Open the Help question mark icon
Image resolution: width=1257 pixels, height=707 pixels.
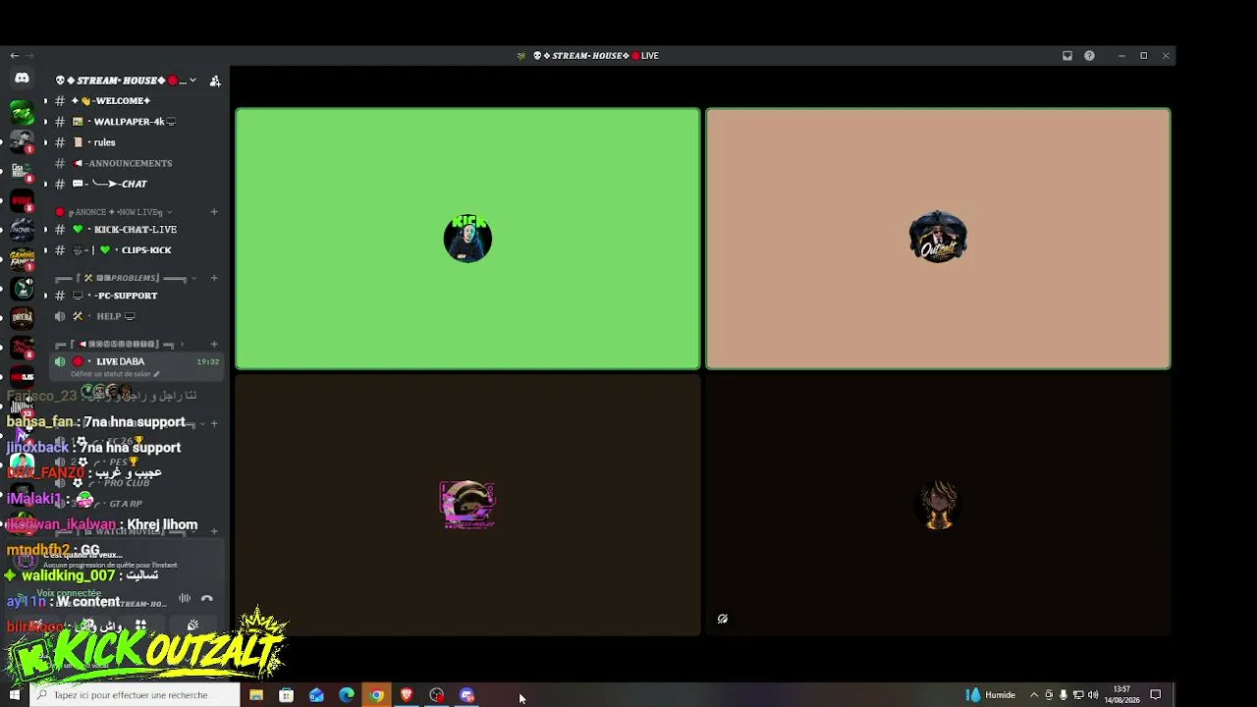click(1089, 56)
